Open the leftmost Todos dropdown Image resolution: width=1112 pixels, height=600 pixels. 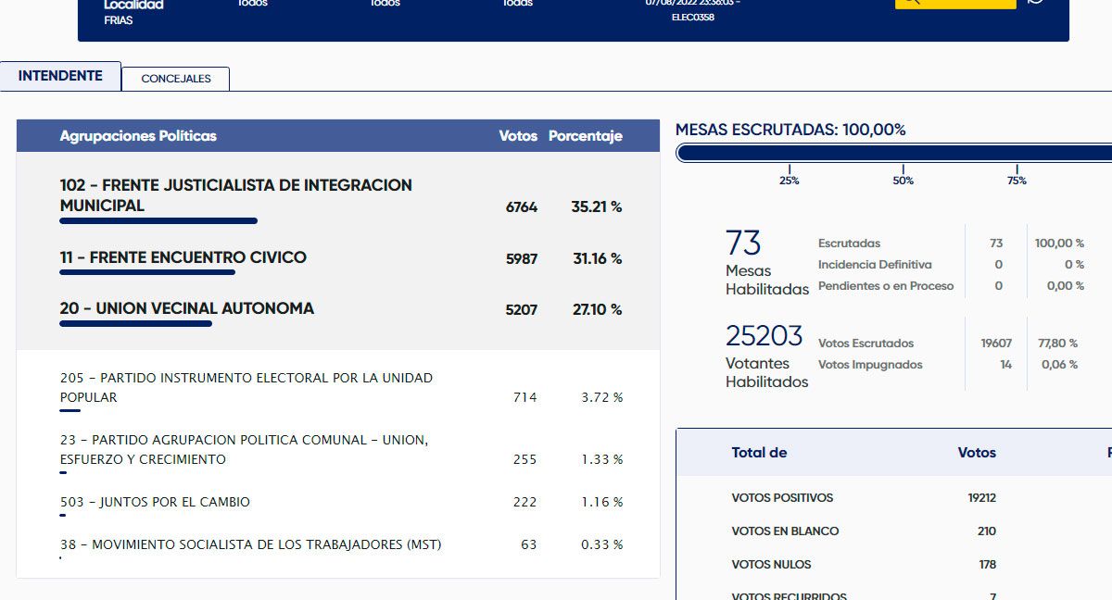(x=252, y=4)
